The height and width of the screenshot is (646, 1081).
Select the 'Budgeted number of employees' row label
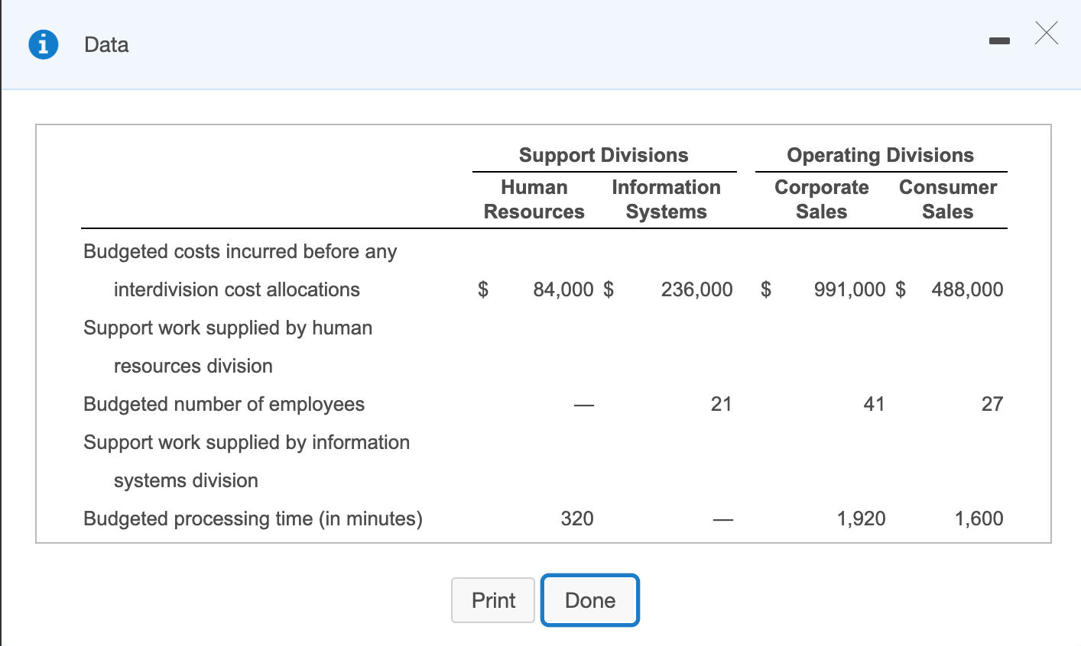click(224, 405)
